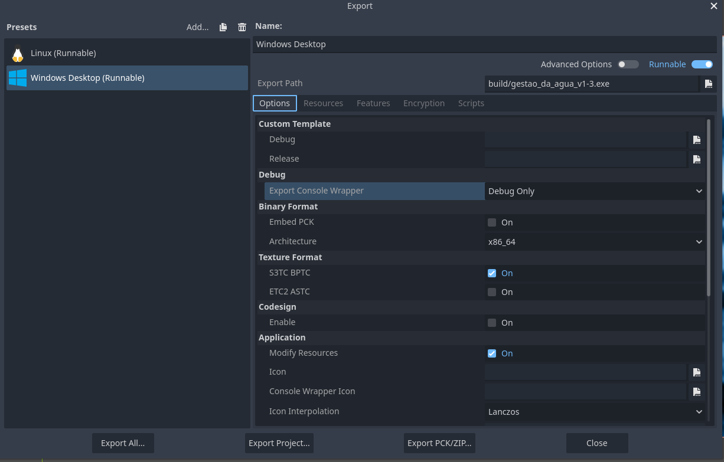
Task: Click the options panel vertical scrollbar
Action: (x=709, y=207)
